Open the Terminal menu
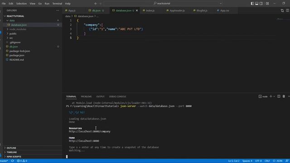The height and width of the screenshot is (163, 290). tap(57, 4)
